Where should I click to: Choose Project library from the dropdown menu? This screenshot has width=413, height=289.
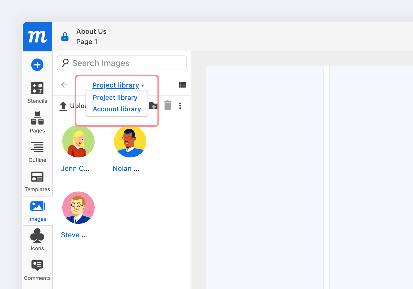(x=115, y=98)
